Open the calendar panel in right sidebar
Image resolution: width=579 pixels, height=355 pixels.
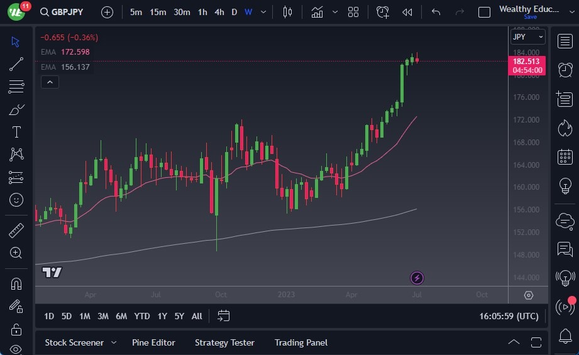click(x=565, y=156)
